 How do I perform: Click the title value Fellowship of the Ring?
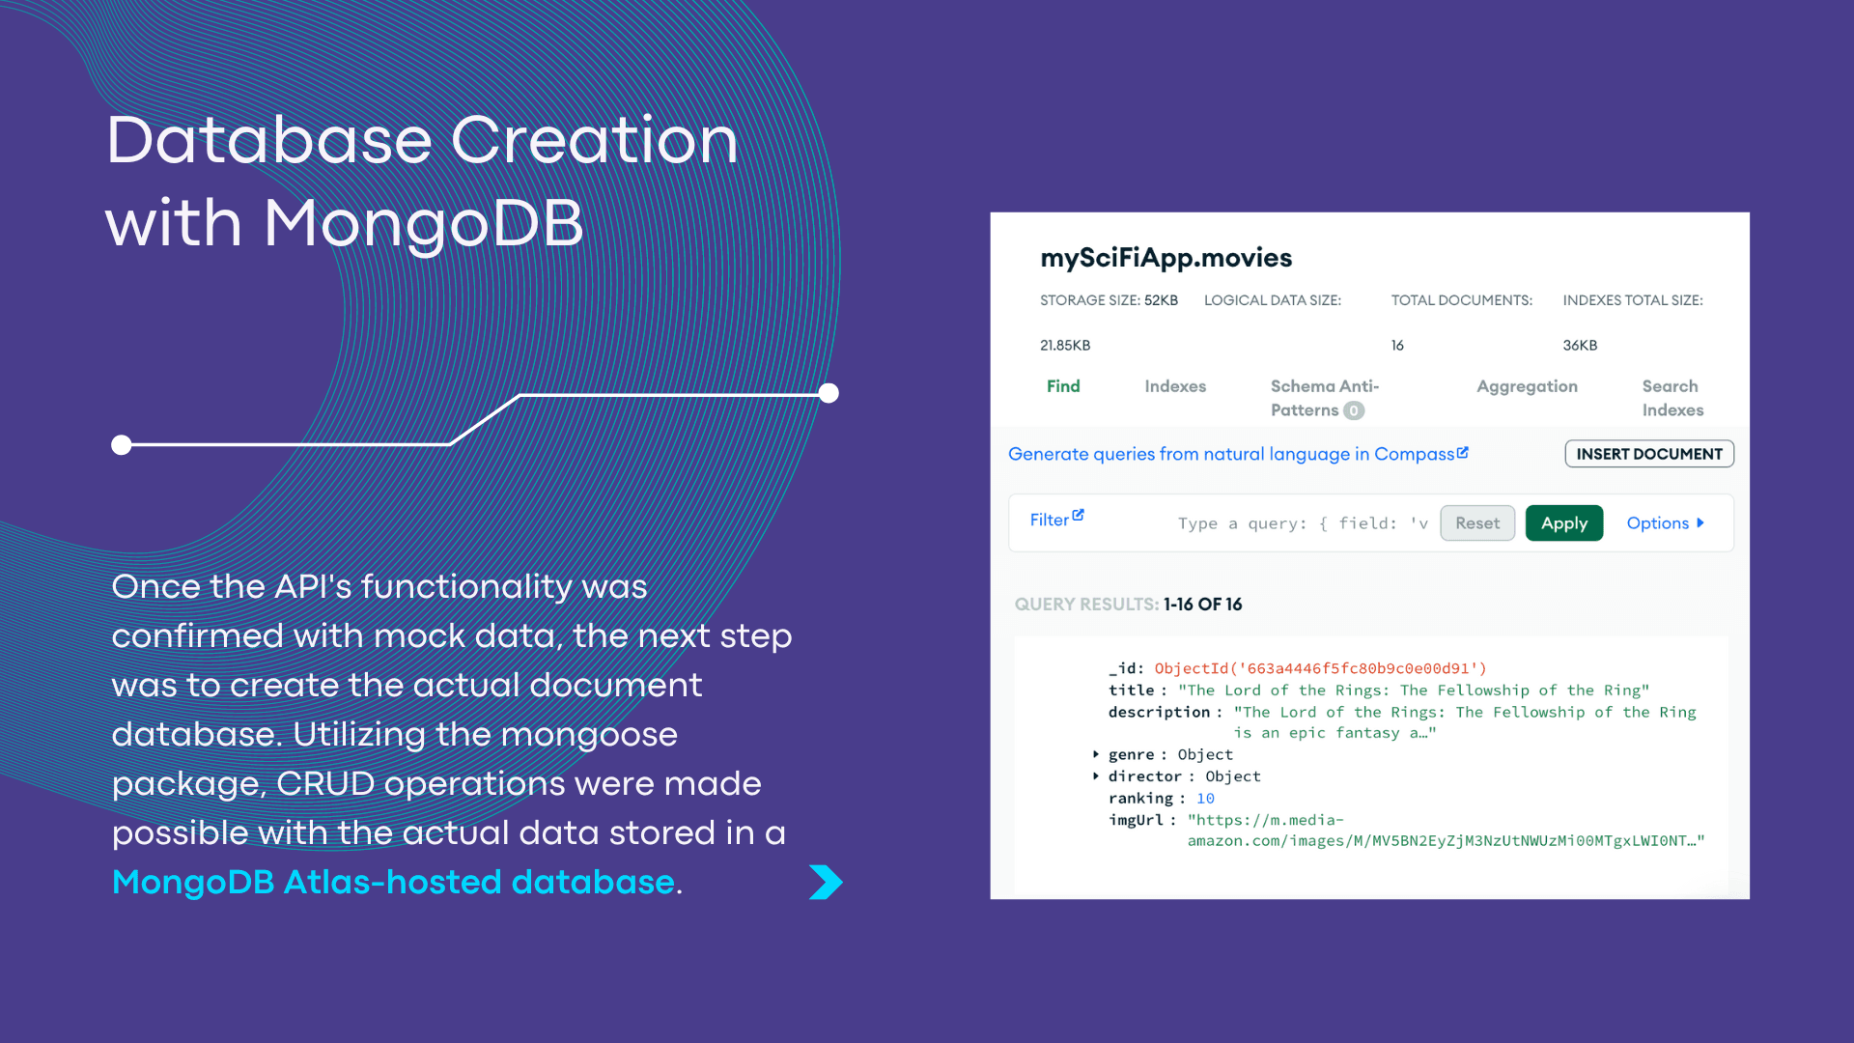pos(1414,690)
